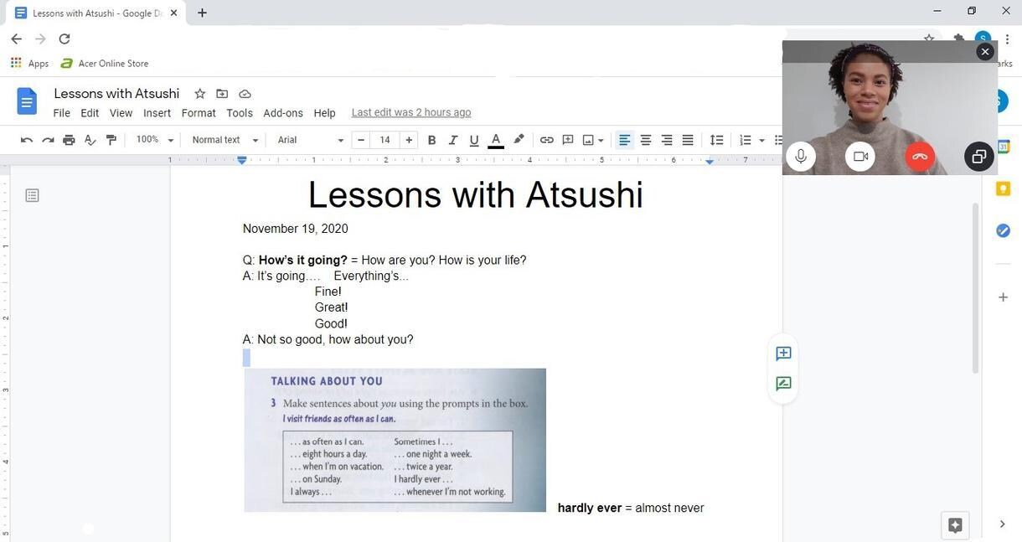Toggle italic formatting
This screenshot has width=1022, height=542.
[x=453, y=140]
